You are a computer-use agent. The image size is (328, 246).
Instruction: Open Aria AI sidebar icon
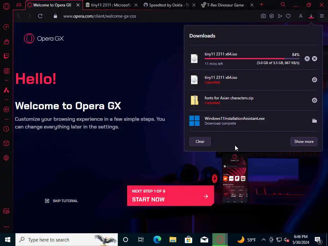pos(6,90)
